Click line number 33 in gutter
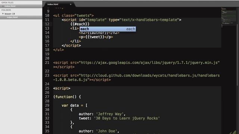 point(47,122)
